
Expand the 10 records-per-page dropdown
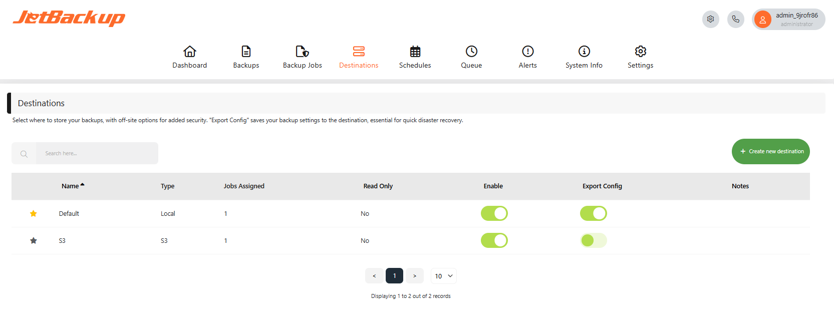[443, 276]
